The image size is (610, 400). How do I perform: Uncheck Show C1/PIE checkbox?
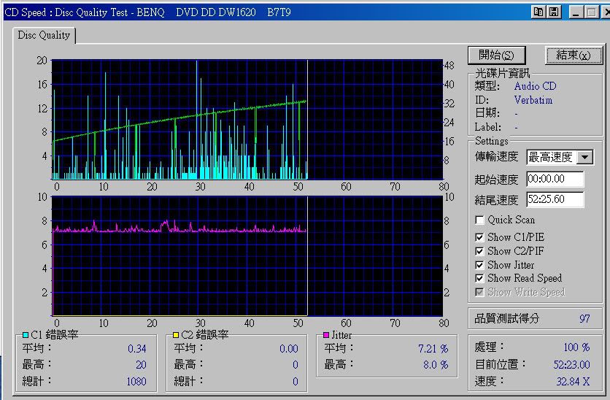point(479,237)
